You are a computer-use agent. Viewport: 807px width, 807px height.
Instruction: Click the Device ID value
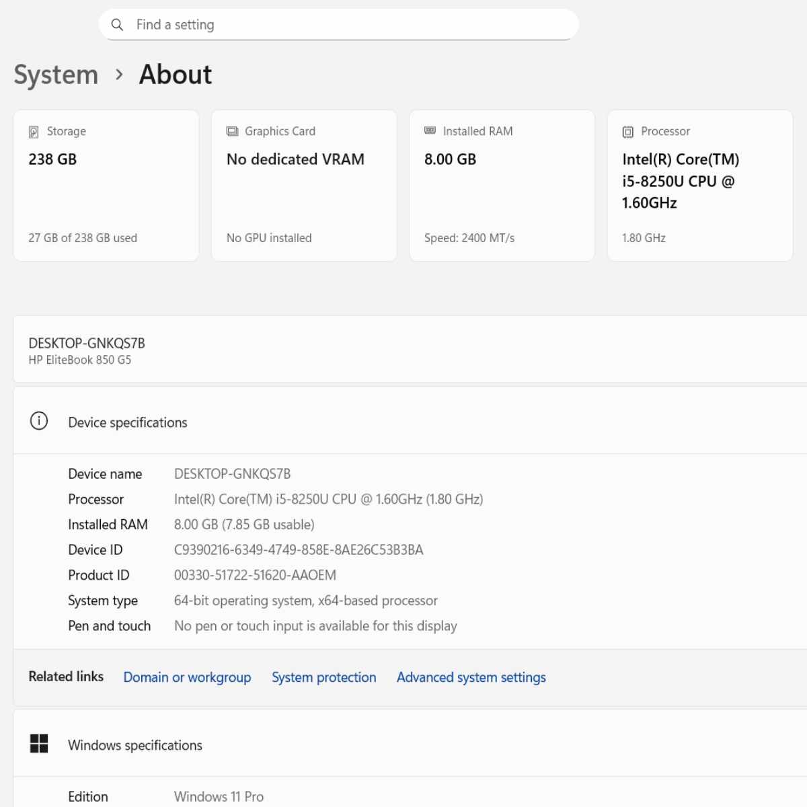point(299,550)
